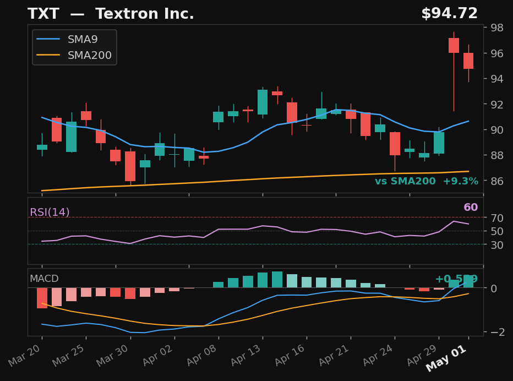Click the $94.72 current price
The width and height of the screenshot is (513, 381).
450,13
